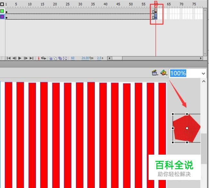209x188 pixels.
Task: Click the purple layer outline color square
Action: tap(2, 17)
